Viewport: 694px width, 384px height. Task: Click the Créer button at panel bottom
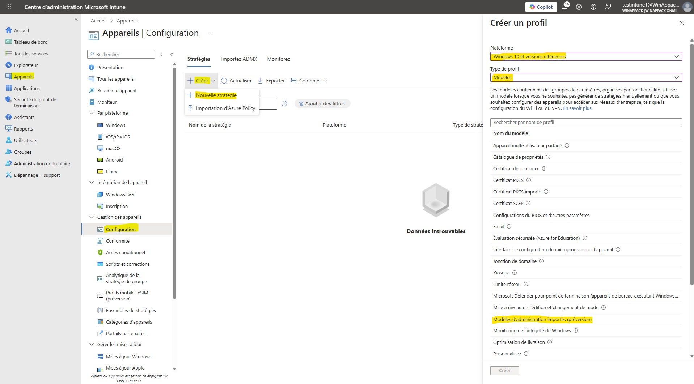pos(504,370)
